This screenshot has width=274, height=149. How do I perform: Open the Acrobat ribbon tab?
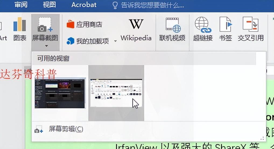(x=84, y=5)
